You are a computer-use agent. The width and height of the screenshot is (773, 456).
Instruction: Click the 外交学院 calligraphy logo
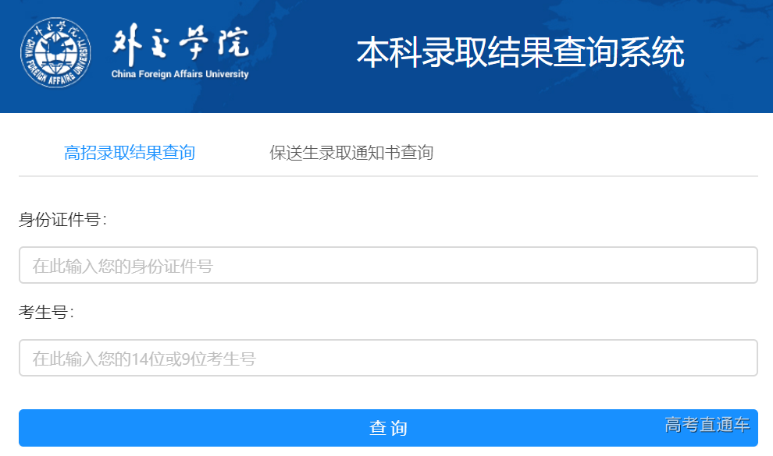coord(180,45)
